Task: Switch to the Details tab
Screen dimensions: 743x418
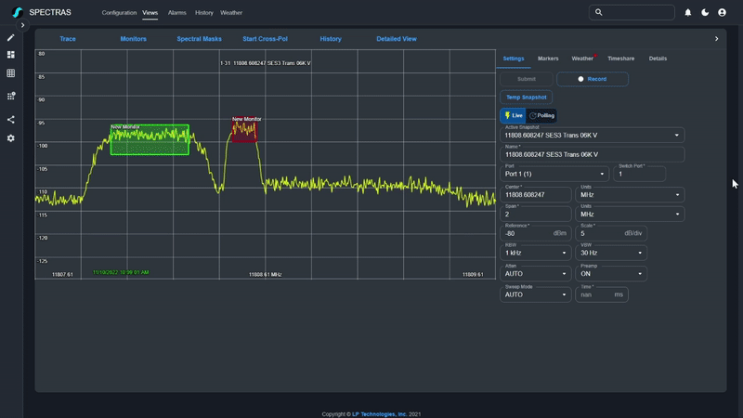Action: click(658, 59)
